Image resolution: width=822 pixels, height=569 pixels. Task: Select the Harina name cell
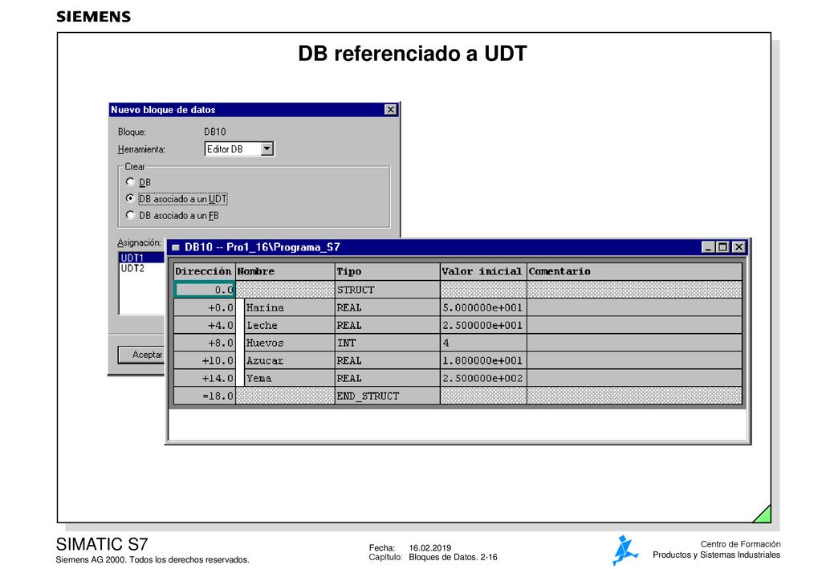click(x=290, y=307)
